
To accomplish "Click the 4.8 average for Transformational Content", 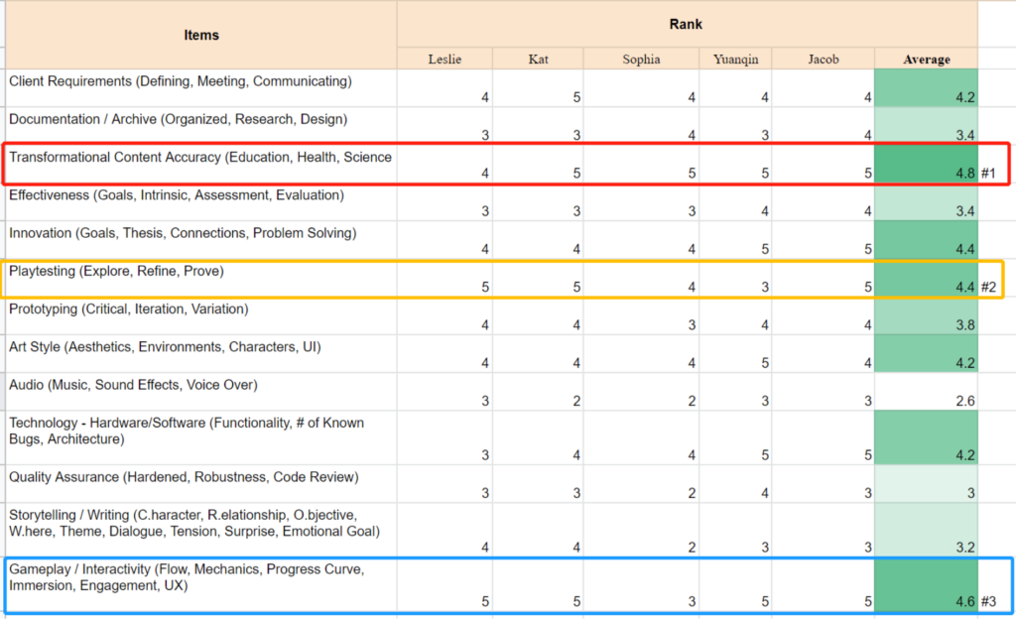I will [x=926, y=164].
